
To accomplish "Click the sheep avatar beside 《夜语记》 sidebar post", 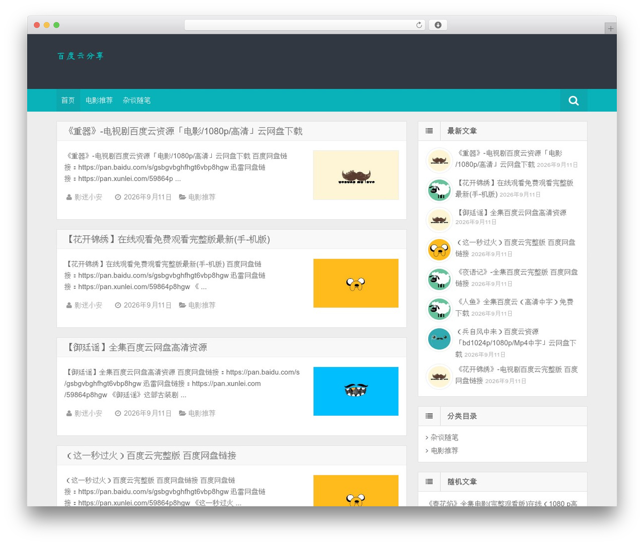I will click(x=439, y=279).
